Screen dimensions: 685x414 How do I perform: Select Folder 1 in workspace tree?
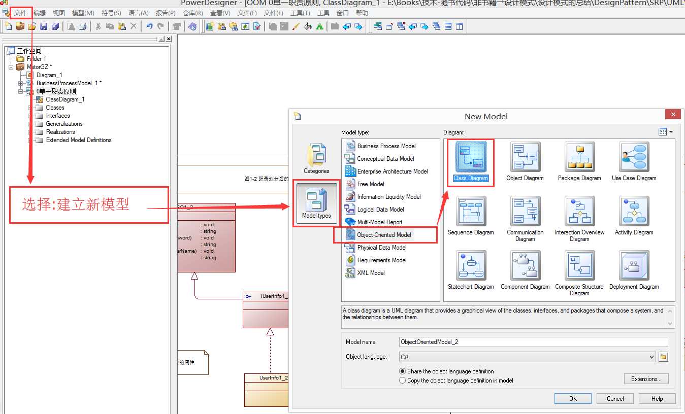[x=31, y=59]
